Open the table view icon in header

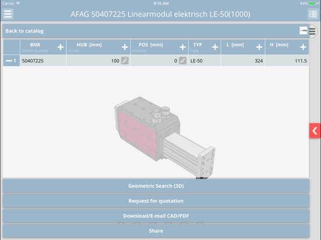[x=313, y=14]
